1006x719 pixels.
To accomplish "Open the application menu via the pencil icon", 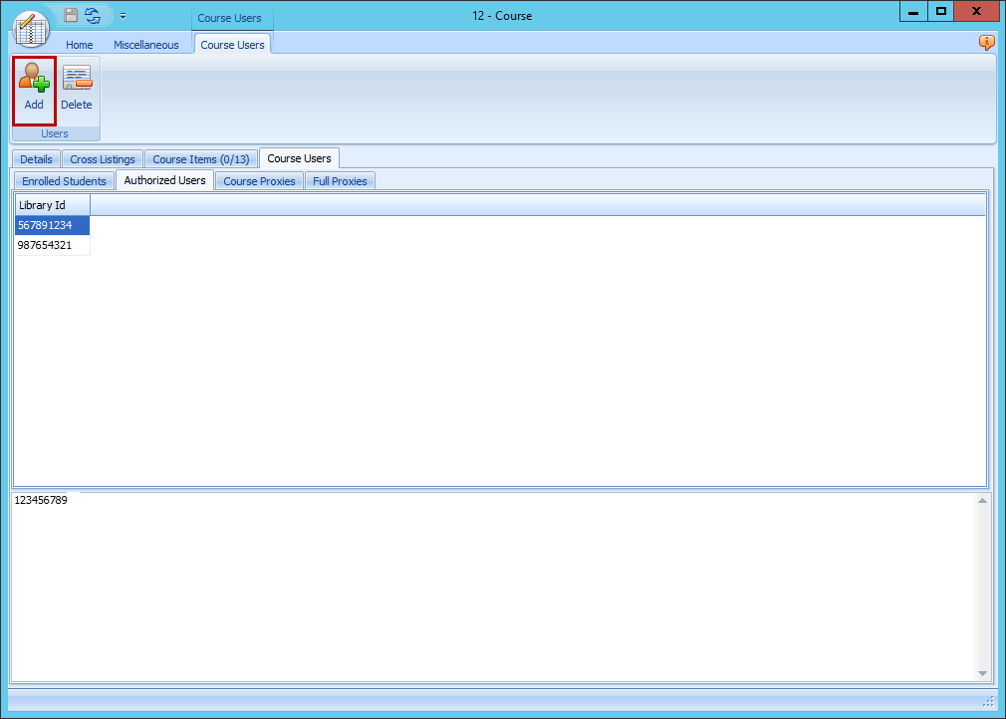I will click(30, 28).
